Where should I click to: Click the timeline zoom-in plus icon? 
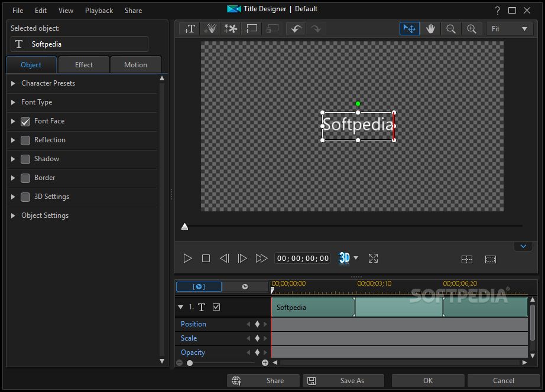pos(265,363)
